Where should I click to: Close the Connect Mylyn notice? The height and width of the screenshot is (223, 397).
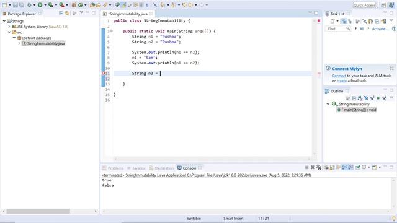coord(391,68)
